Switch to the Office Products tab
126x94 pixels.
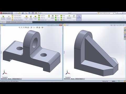(28, 22)
